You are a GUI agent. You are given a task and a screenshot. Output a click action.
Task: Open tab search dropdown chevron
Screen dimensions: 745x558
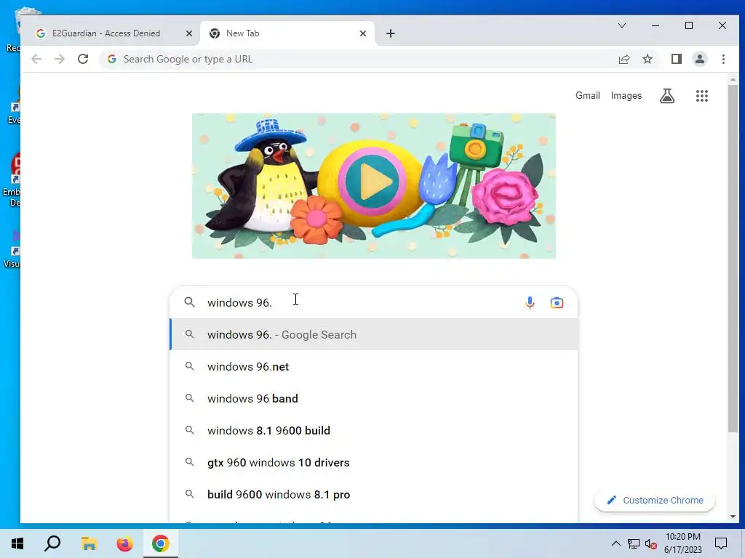pyautogui.click(x=621, y=25)
